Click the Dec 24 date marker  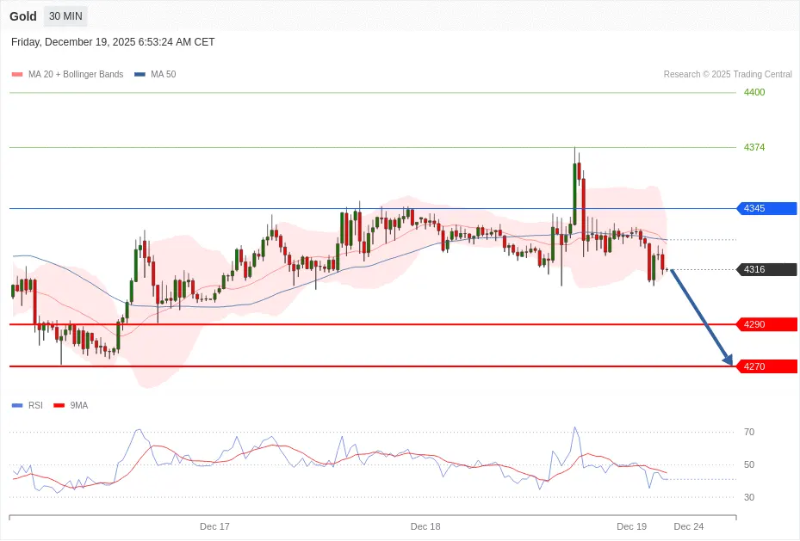point(688,526)
